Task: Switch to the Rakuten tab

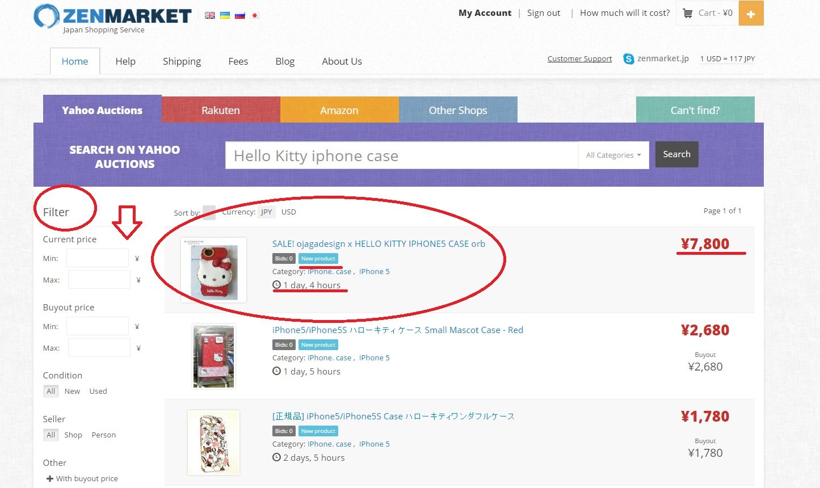Action: [x=221, y=110]
